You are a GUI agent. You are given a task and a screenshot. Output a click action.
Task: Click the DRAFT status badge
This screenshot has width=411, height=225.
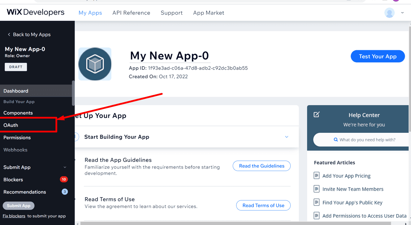[x=16, y=67]
